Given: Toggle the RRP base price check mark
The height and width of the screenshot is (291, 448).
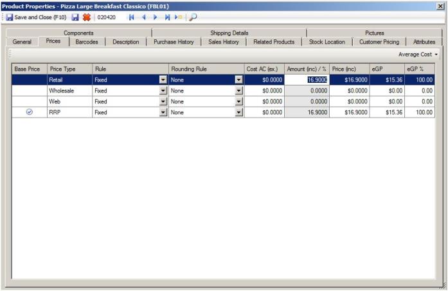Looking at the screenshot, I should tap(30, 112).
